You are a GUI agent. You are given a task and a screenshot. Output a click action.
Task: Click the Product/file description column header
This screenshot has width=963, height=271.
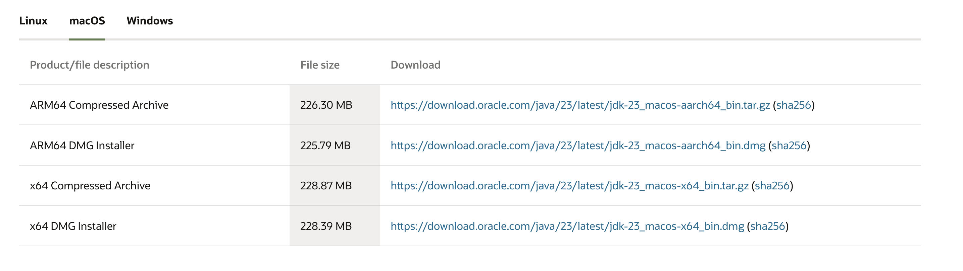click(90, 65)
